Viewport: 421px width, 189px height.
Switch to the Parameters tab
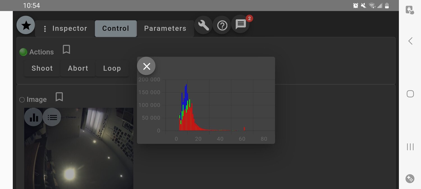pos(165,29)
